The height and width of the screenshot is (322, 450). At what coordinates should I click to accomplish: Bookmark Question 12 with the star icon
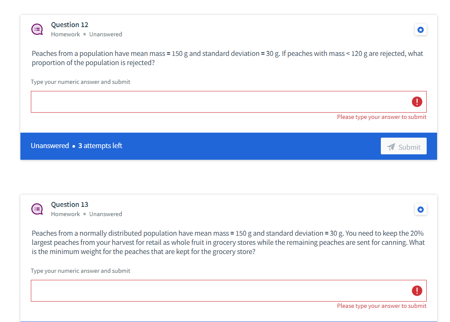(x=420, y=30)
